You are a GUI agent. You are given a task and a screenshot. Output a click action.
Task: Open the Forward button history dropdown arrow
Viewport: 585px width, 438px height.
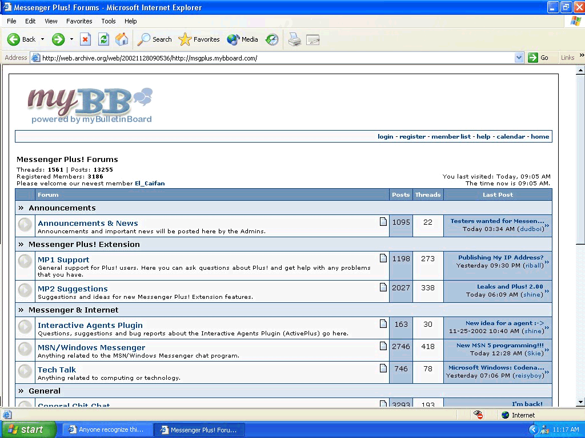71,39
